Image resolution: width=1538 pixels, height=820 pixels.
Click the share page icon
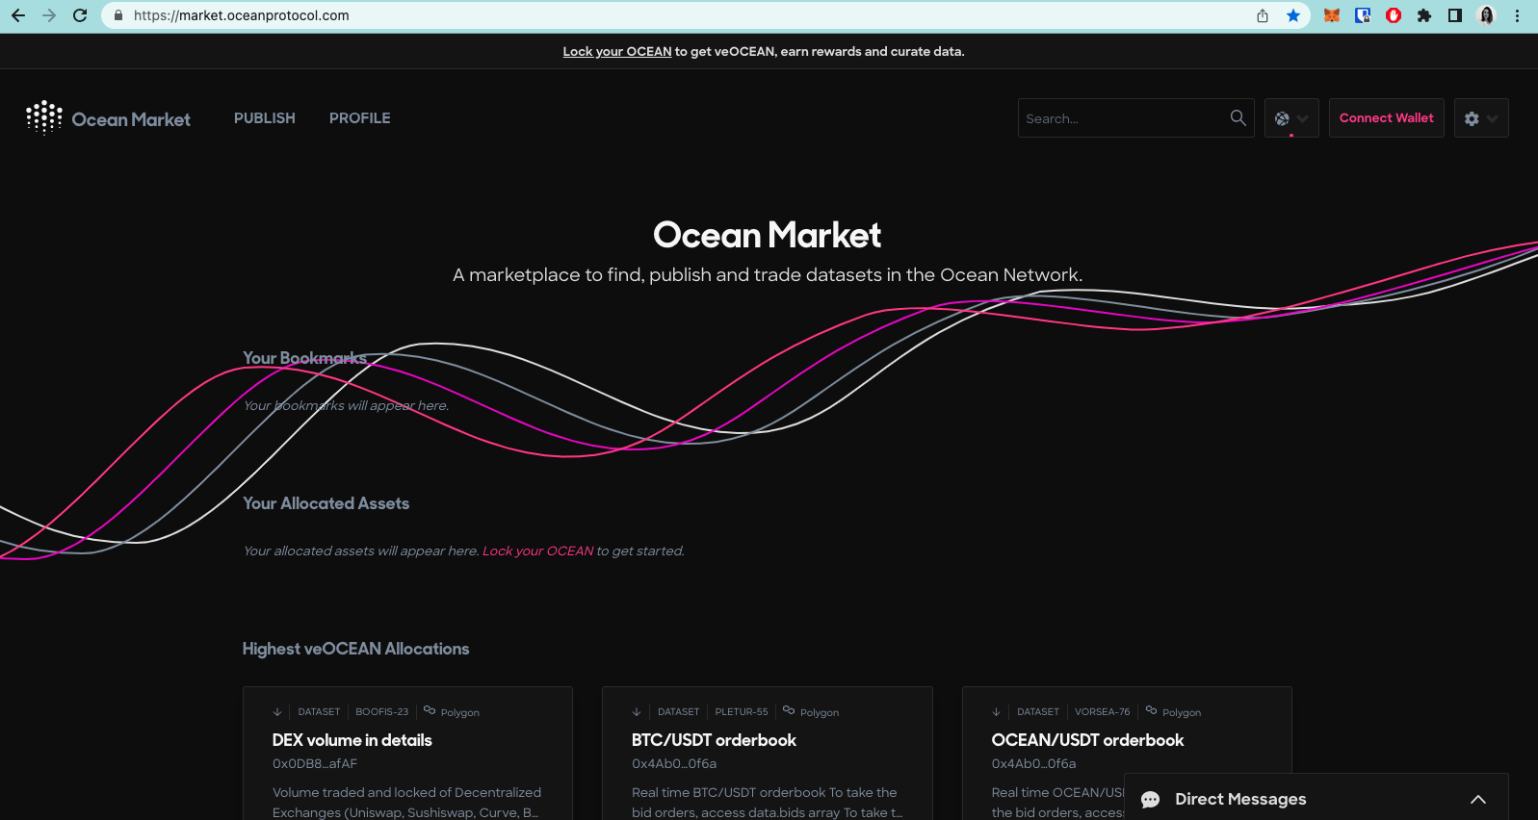pos(1263,15)
